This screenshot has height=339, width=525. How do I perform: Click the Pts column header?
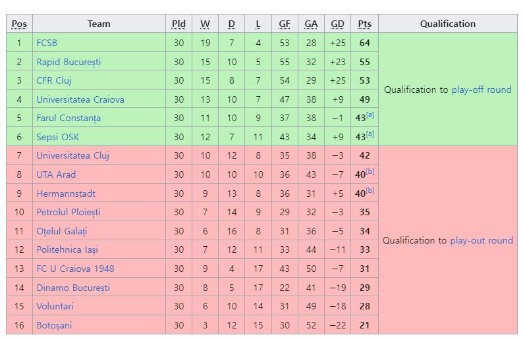[364, 24]
